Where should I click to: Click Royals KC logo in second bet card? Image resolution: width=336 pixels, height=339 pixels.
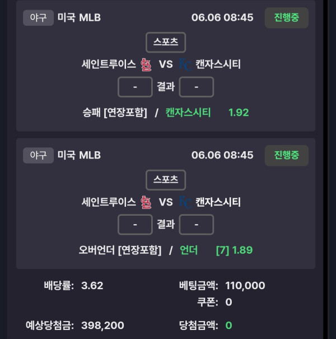185,202
